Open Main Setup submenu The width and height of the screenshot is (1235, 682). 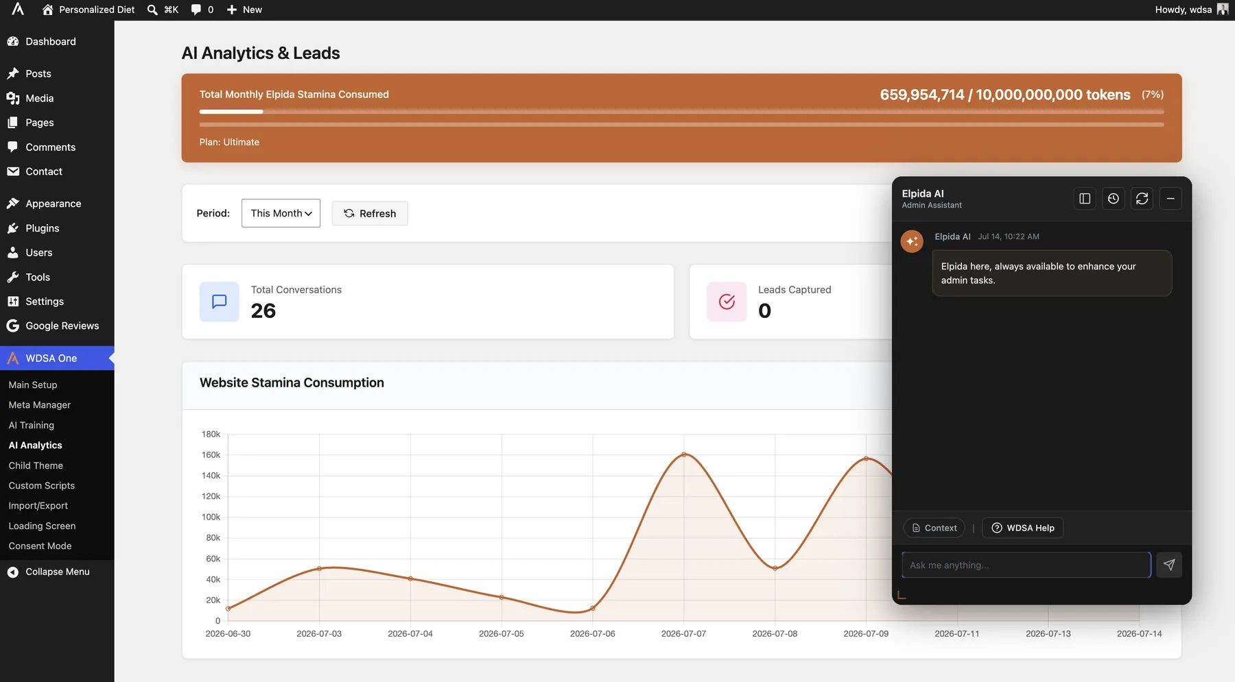click(33, 385)
